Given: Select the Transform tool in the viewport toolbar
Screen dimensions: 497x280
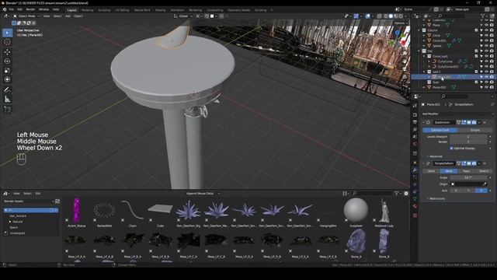Looking at the screenshot, I should [7, 79].
